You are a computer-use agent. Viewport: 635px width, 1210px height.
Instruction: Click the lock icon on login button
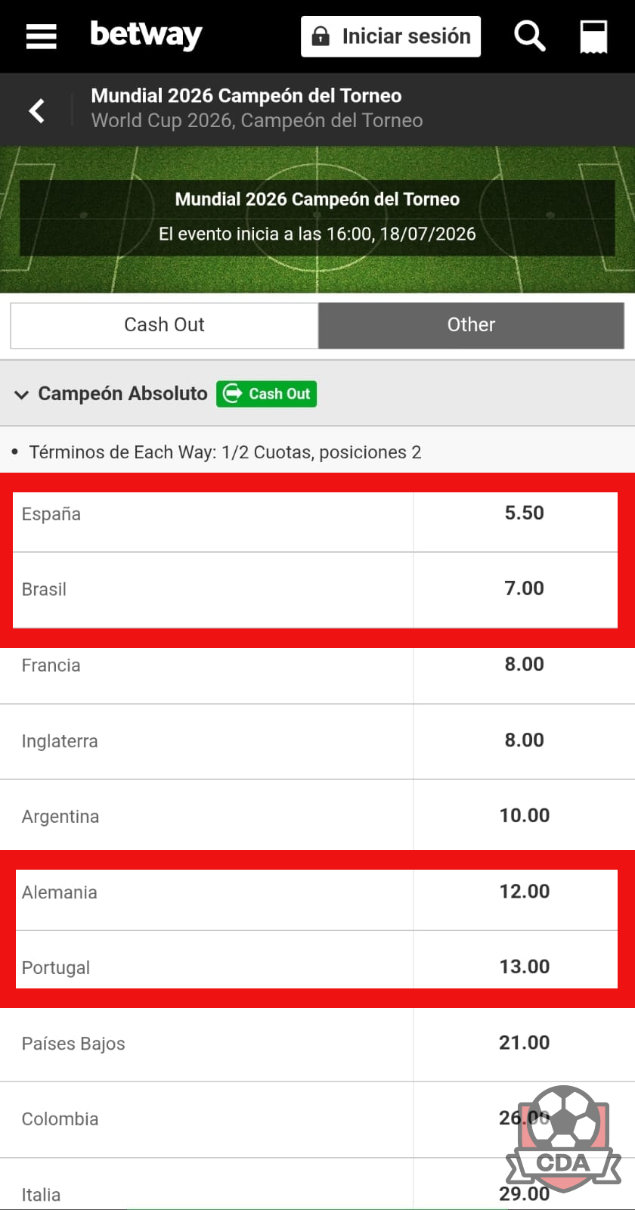point(321,36)
